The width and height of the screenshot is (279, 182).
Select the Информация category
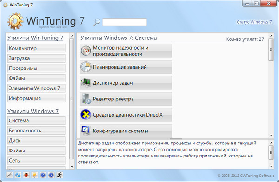coord(36,98)
